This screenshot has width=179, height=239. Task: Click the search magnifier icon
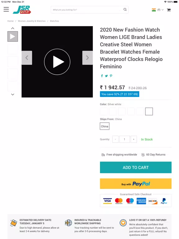(125, 9)
